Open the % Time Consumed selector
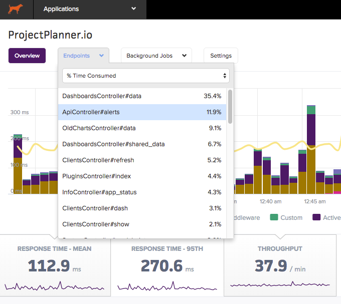The image size is (341, 304). (x=146, y=76)
